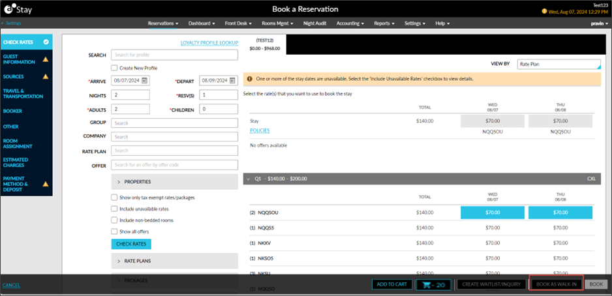Open the pravin user dropdown
612x296 pixels.
(600, 23)
